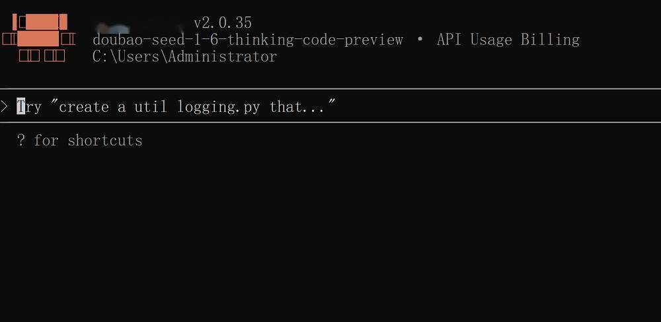Click the prompt chevron before the input
This screenshot has height=322, width=661.
(x=5, y=106)
